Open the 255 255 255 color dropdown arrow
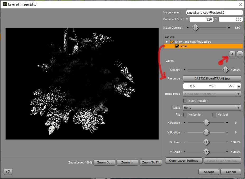The height and width of the screenshot is (179, 245). [239, 87]
